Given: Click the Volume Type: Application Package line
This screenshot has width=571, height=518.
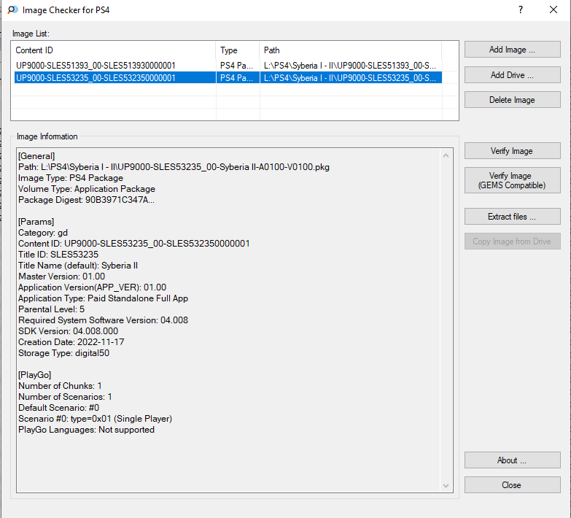Looking at the screenshot, I should [87, 189].
